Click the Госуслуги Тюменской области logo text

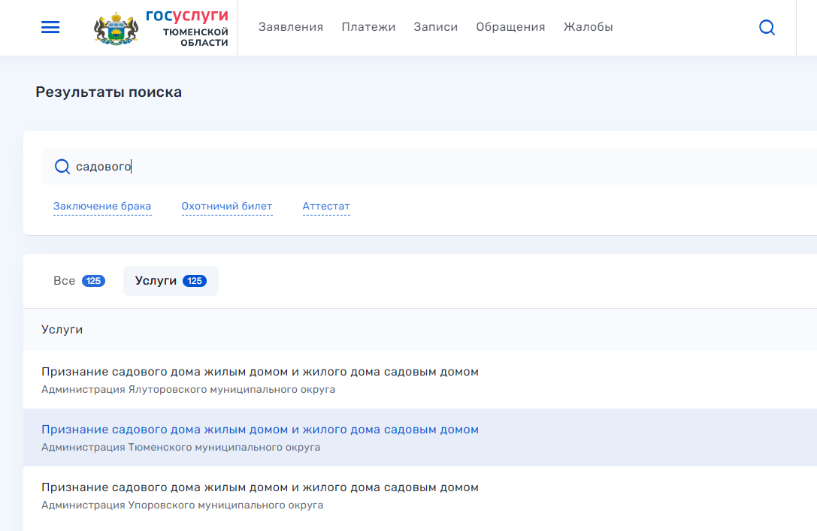point(187,28)
